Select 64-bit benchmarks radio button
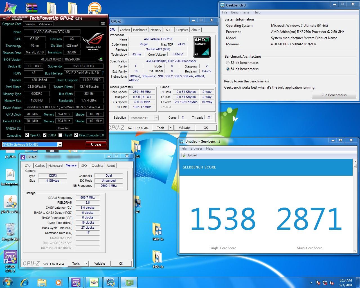The width and height of the screenshot is (360, 288). [x=228, y=69]
